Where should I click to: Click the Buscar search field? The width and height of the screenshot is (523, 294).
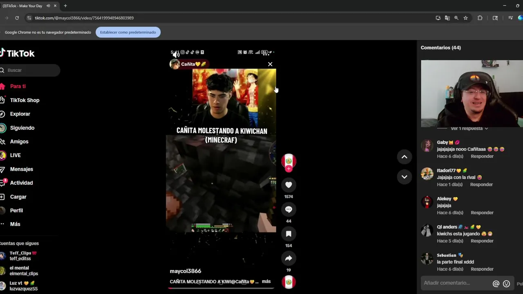30,70
